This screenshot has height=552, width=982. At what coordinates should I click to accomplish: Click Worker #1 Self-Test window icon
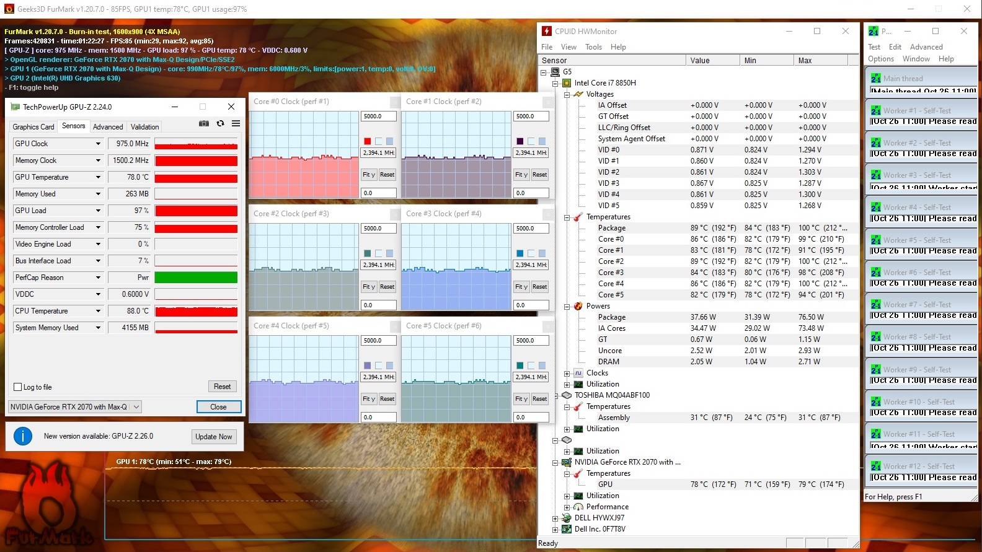[875, 111]
